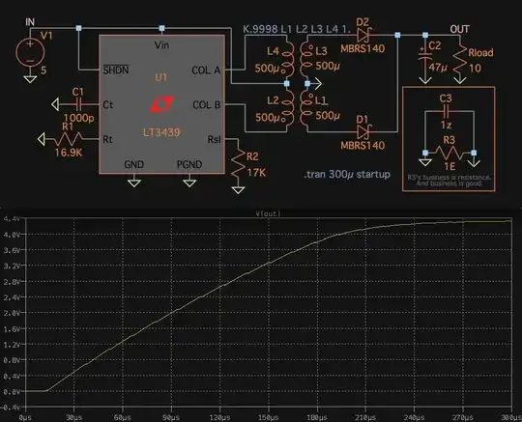Click the 4.0V y-axis label
This screenshot has width=522, height=422.
[12, 235]
